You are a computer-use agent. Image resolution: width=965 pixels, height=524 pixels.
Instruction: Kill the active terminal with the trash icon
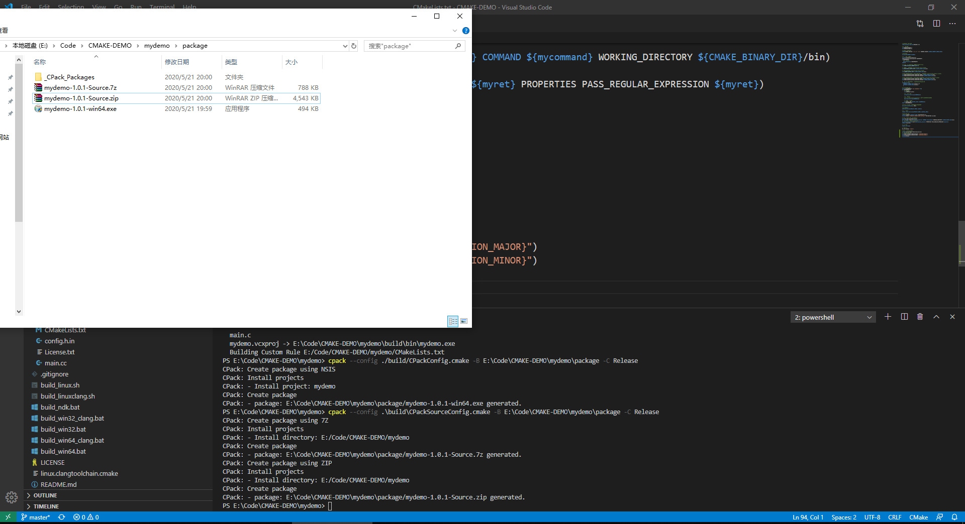920,317
